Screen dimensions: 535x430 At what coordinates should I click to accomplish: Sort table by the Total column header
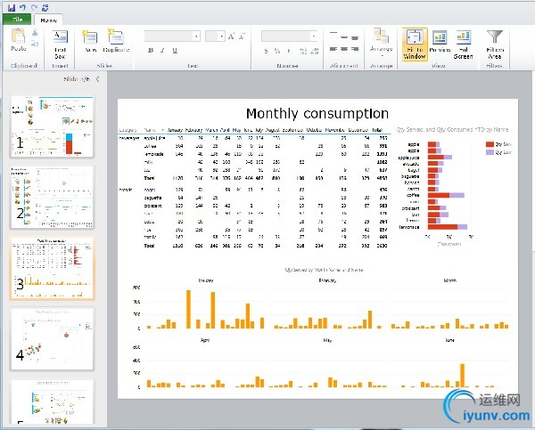click(377, 130)
